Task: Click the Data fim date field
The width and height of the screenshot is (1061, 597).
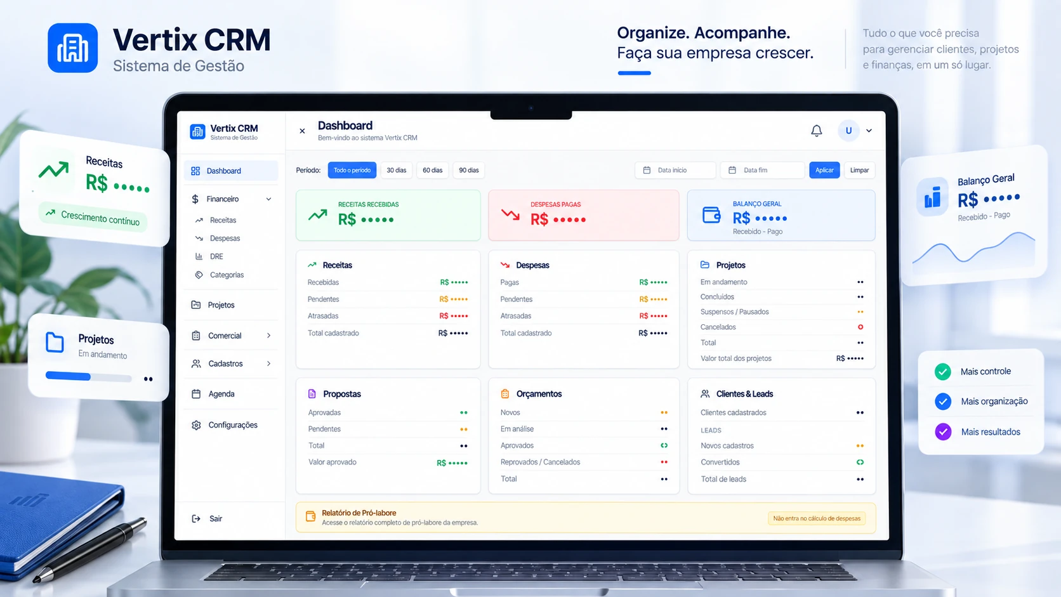Action: [763, 170]
